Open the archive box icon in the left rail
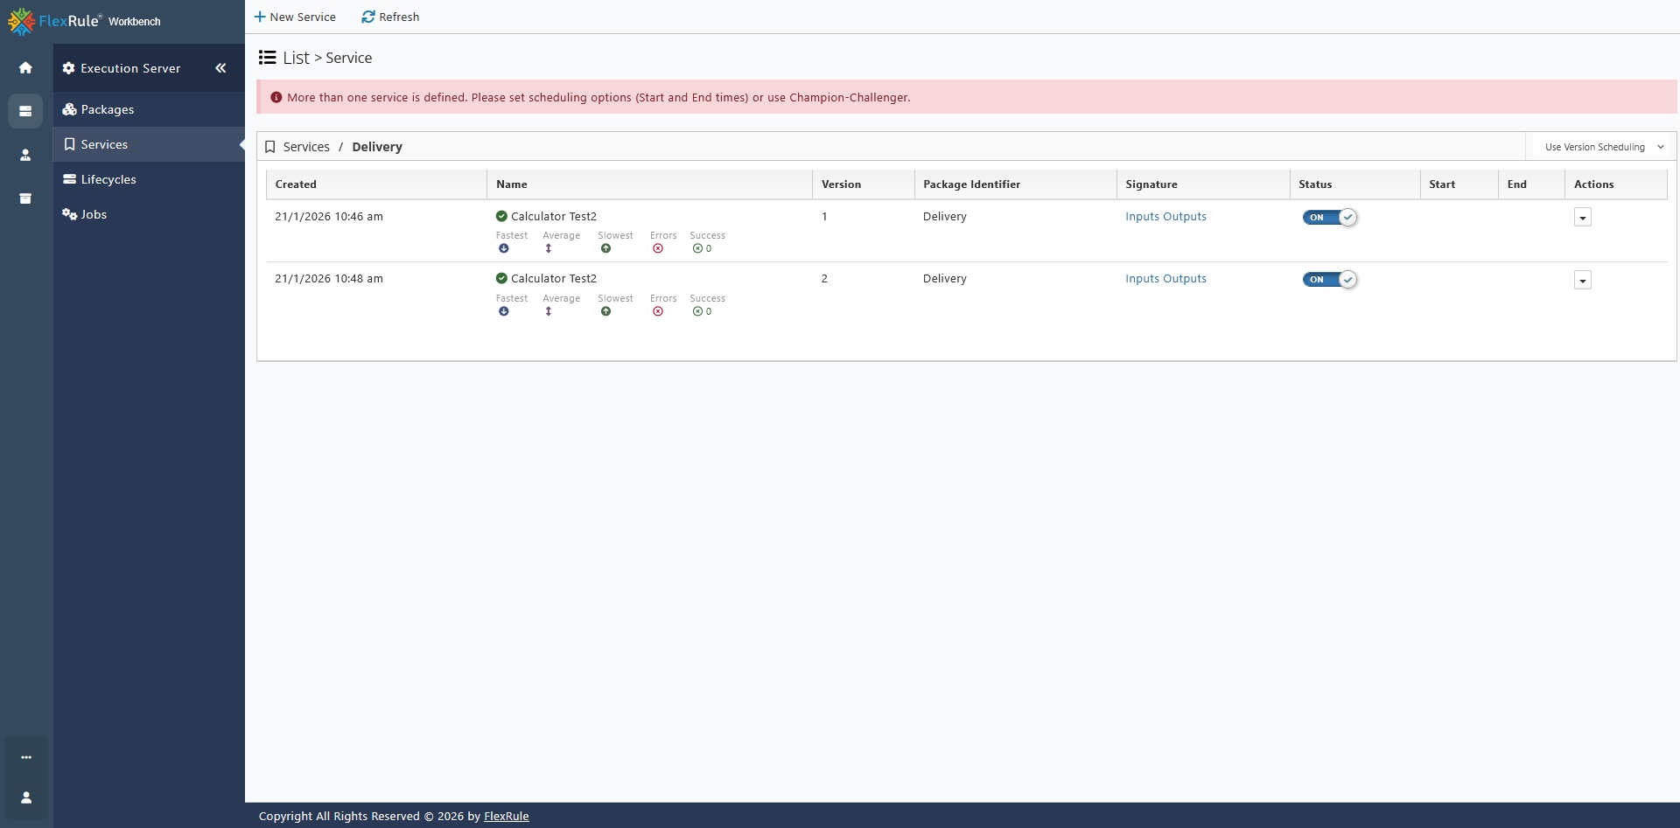 pyautogui.click(x=25, y=198)
